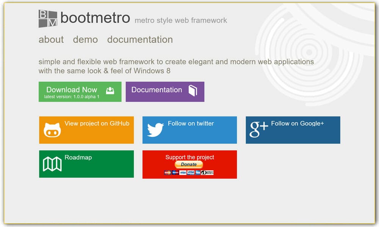Click the green Download Now button
The height and width of the screenshot is (227, 379).
(80, 91)
